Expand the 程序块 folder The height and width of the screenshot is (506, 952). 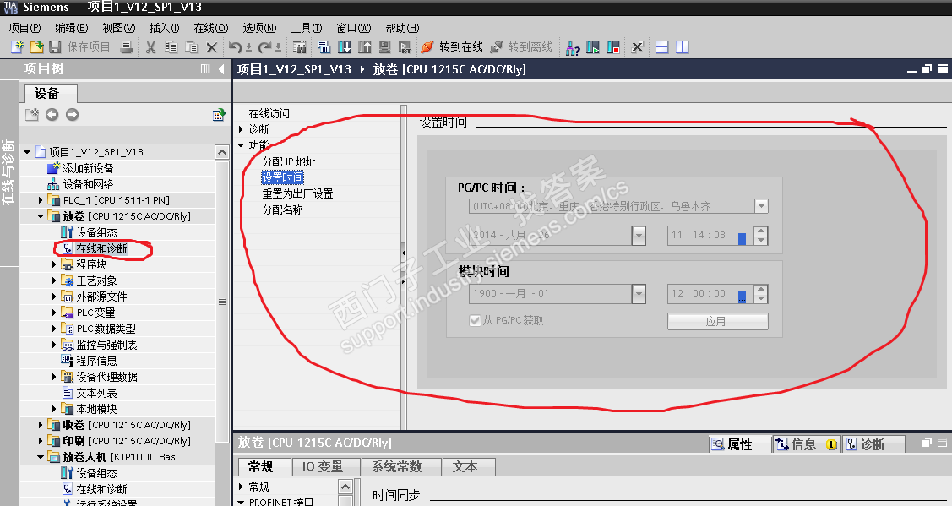point(54,264)
